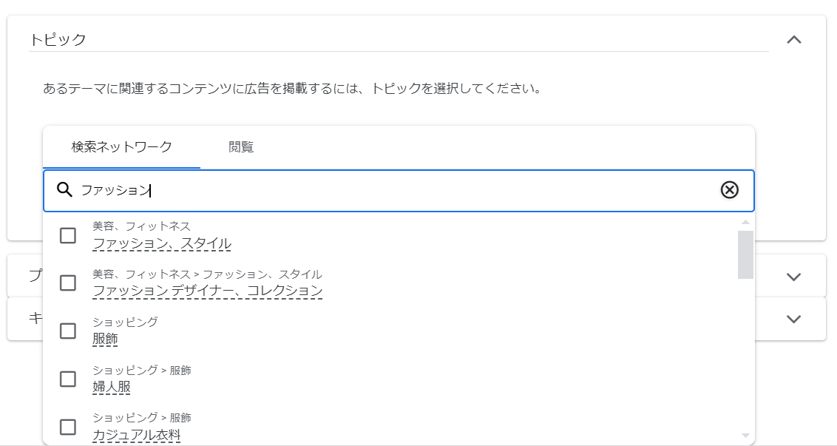Collapse the トピック section with the up chevron
837x446 pixels.
click(794, 39)
